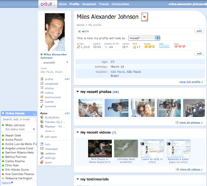Open the updates icon

pyautogui.click(x=42, y=153)
